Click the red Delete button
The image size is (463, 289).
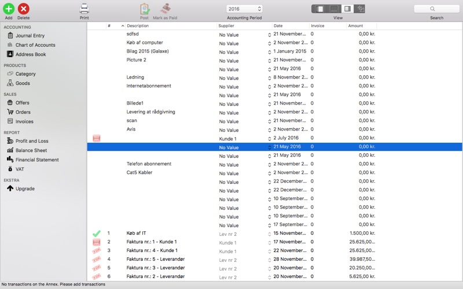pyautogui.click(x=23, y=9)
